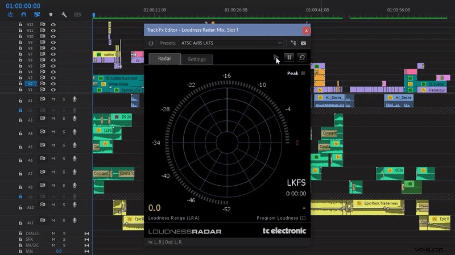Screen dimensions: 455x255
Task: Solo audio track A4
Action: [x=64, y=132]
